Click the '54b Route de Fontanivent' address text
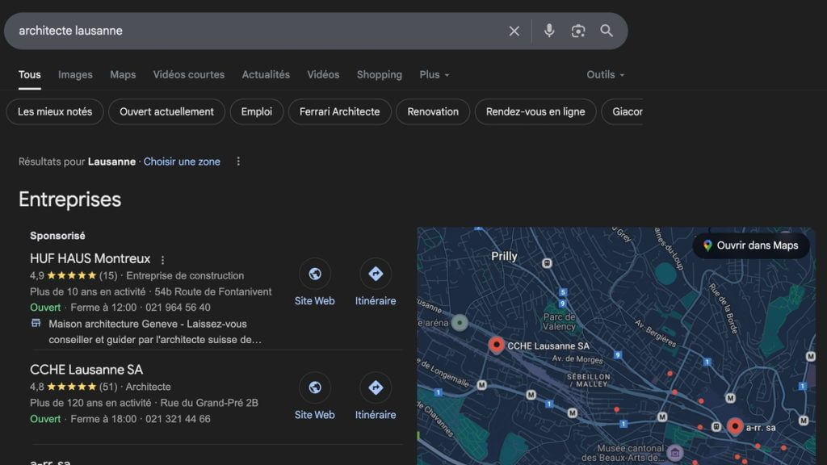The width and height of the screenshot is (827, 465). point(213,291)
